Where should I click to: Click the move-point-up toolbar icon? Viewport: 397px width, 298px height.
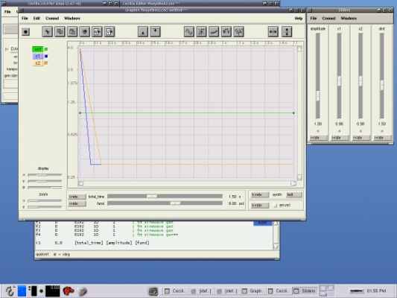click(155, 31)
